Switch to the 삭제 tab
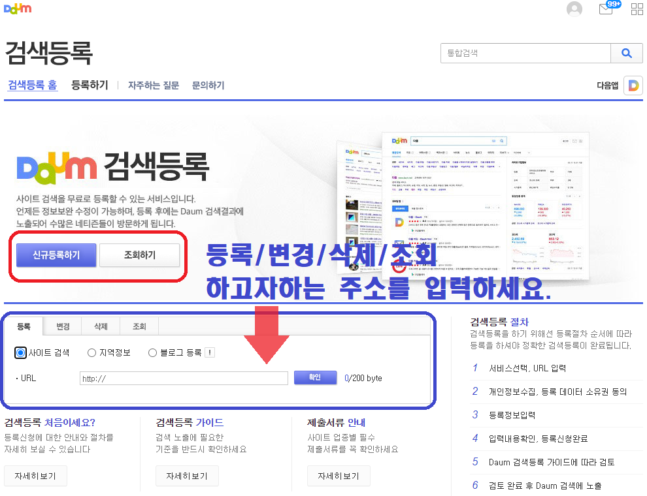The height and width of the screenshot is (496, 647). 101,326
